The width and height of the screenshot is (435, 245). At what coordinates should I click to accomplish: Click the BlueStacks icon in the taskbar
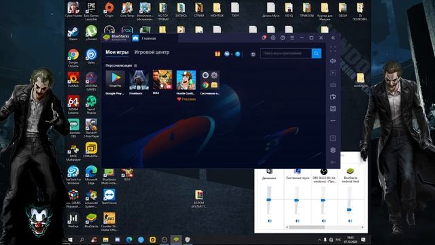176,240
